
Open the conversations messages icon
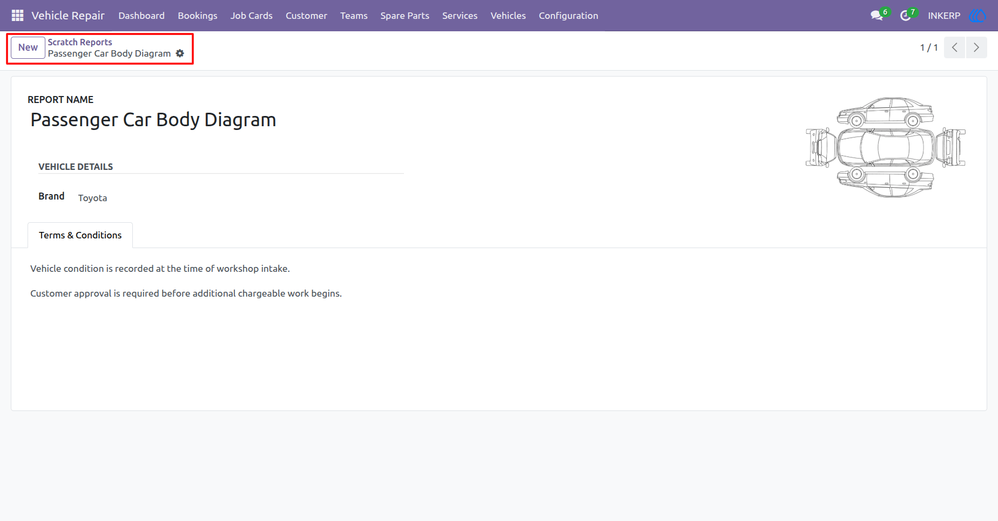(876, 16)
